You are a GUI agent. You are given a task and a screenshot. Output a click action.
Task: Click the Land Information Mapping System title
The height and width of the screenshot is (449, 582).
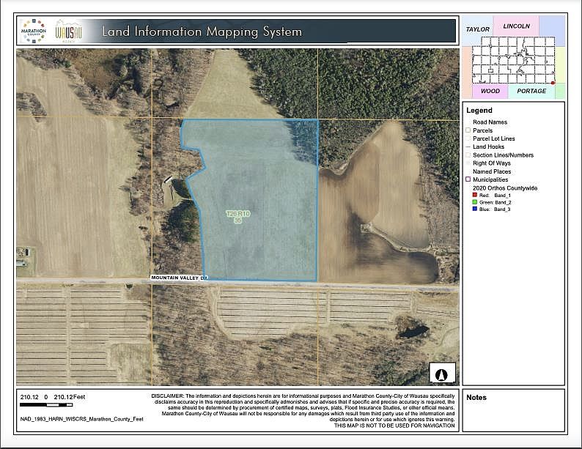pos(202,32)
